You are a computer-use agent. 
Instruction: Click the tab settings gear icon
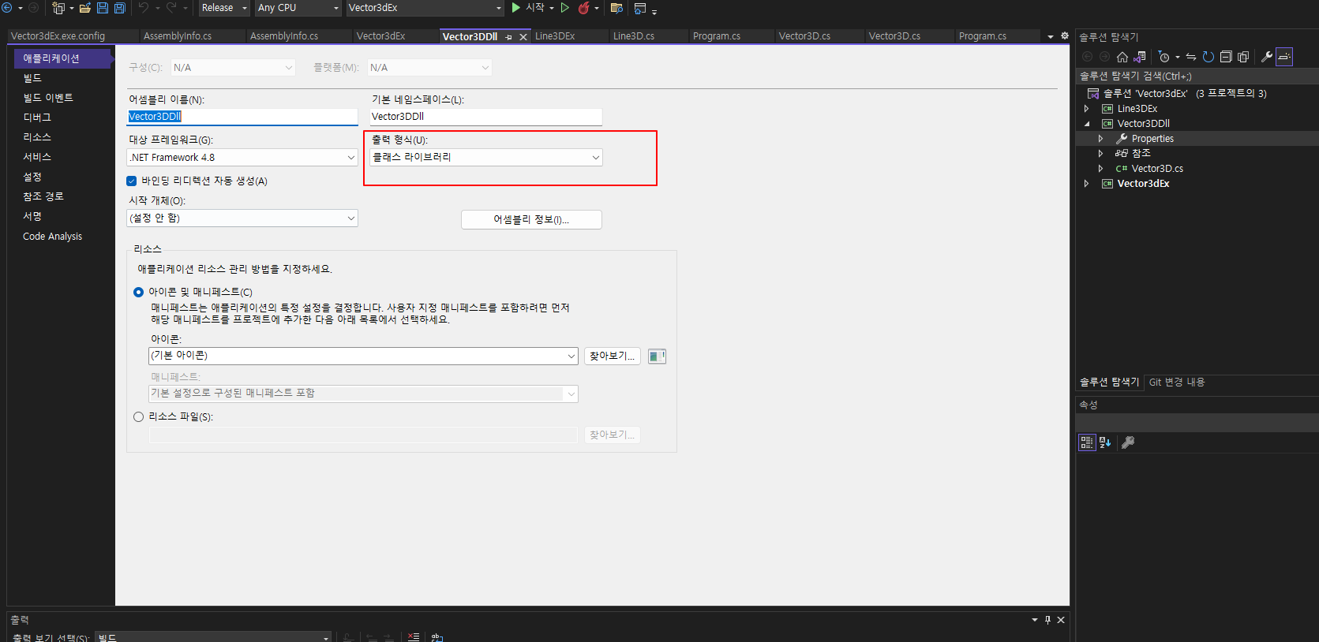[1065, 36]
